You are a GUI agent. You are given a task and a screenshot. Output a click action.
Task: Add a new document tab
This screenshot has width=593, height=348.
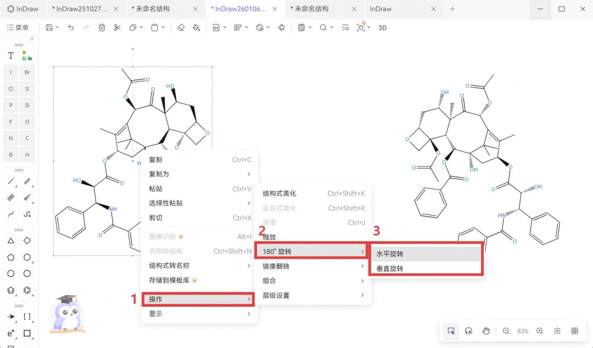click(x=452, y=9)
